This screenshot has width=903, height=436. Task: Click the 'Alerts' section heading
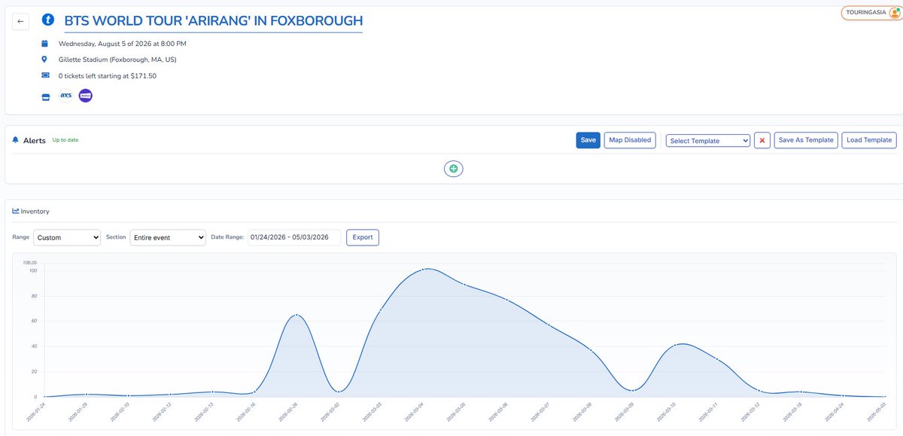point(35,141)
